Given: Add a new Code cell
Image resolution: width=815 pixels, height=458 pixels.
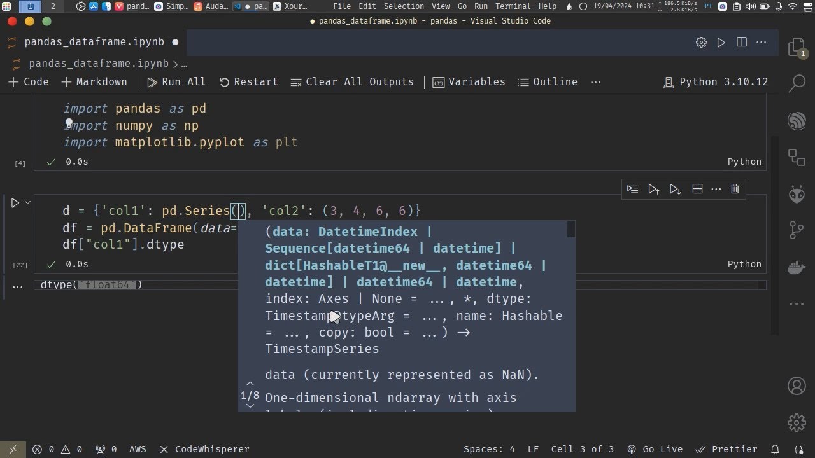Looking at the screenshot, I should coord(29,82).
